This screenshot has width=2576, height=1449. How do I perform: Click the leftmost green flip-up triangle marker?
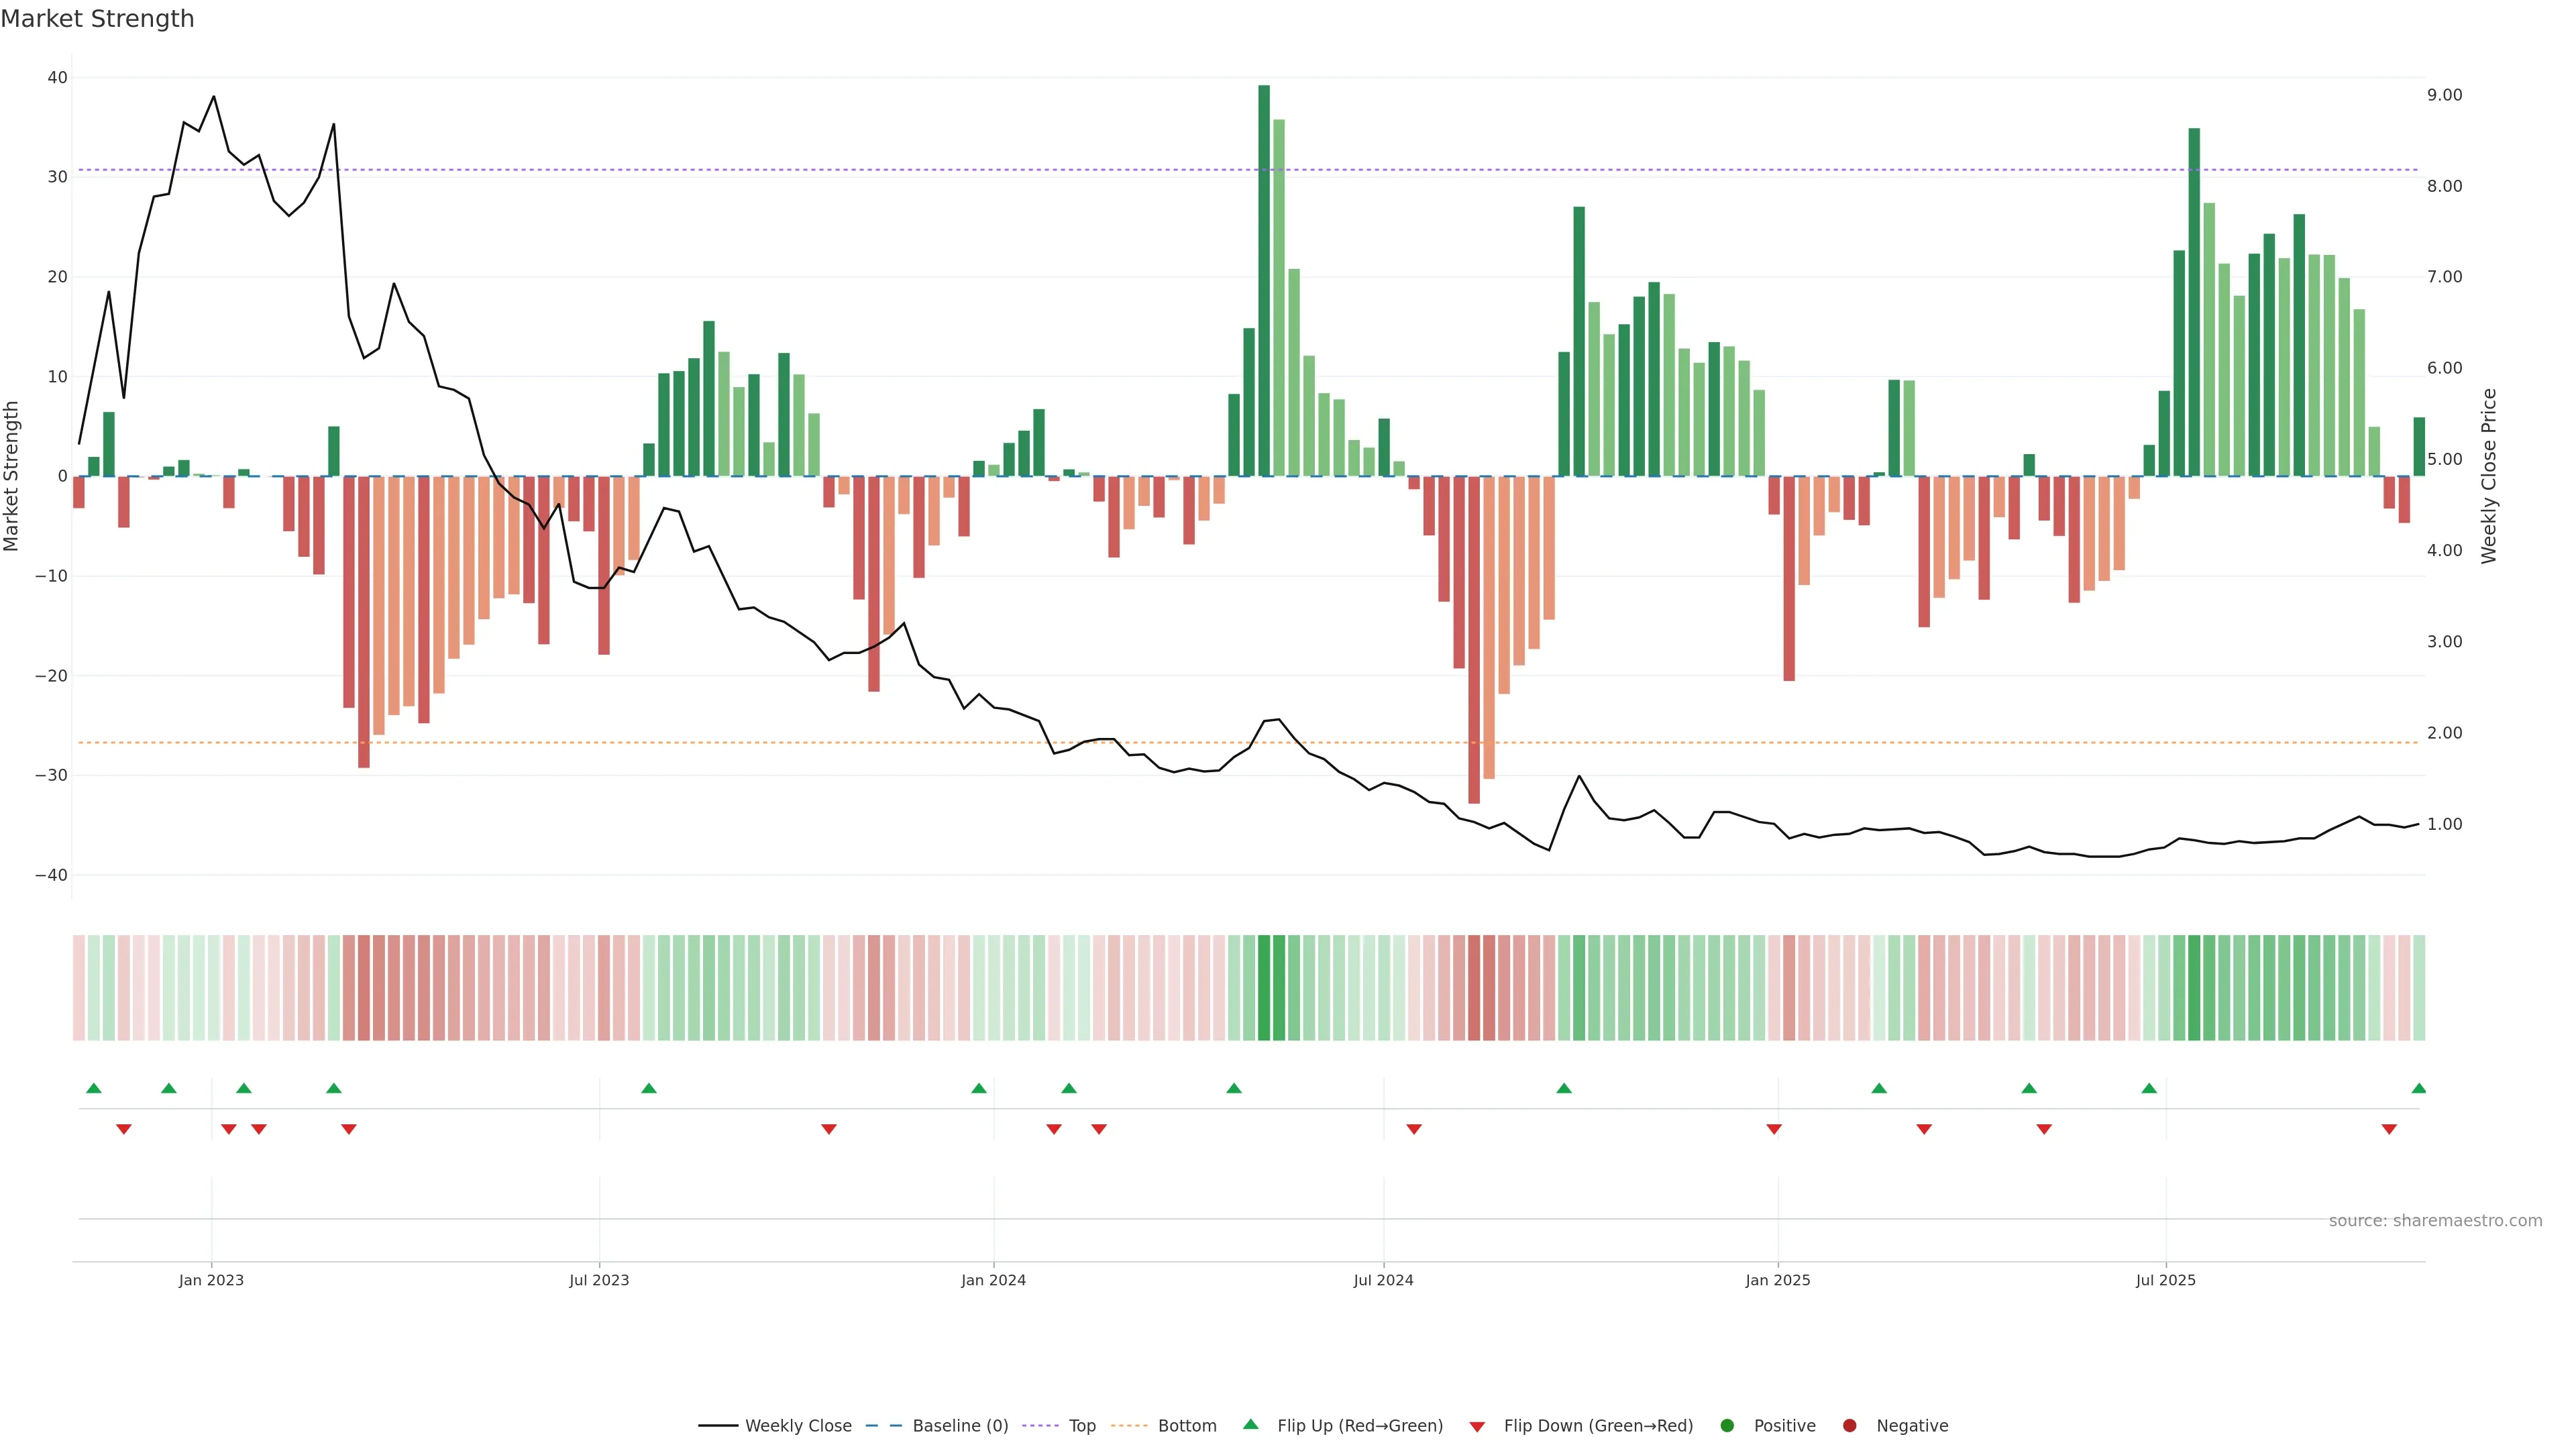tap(94, 1088)
